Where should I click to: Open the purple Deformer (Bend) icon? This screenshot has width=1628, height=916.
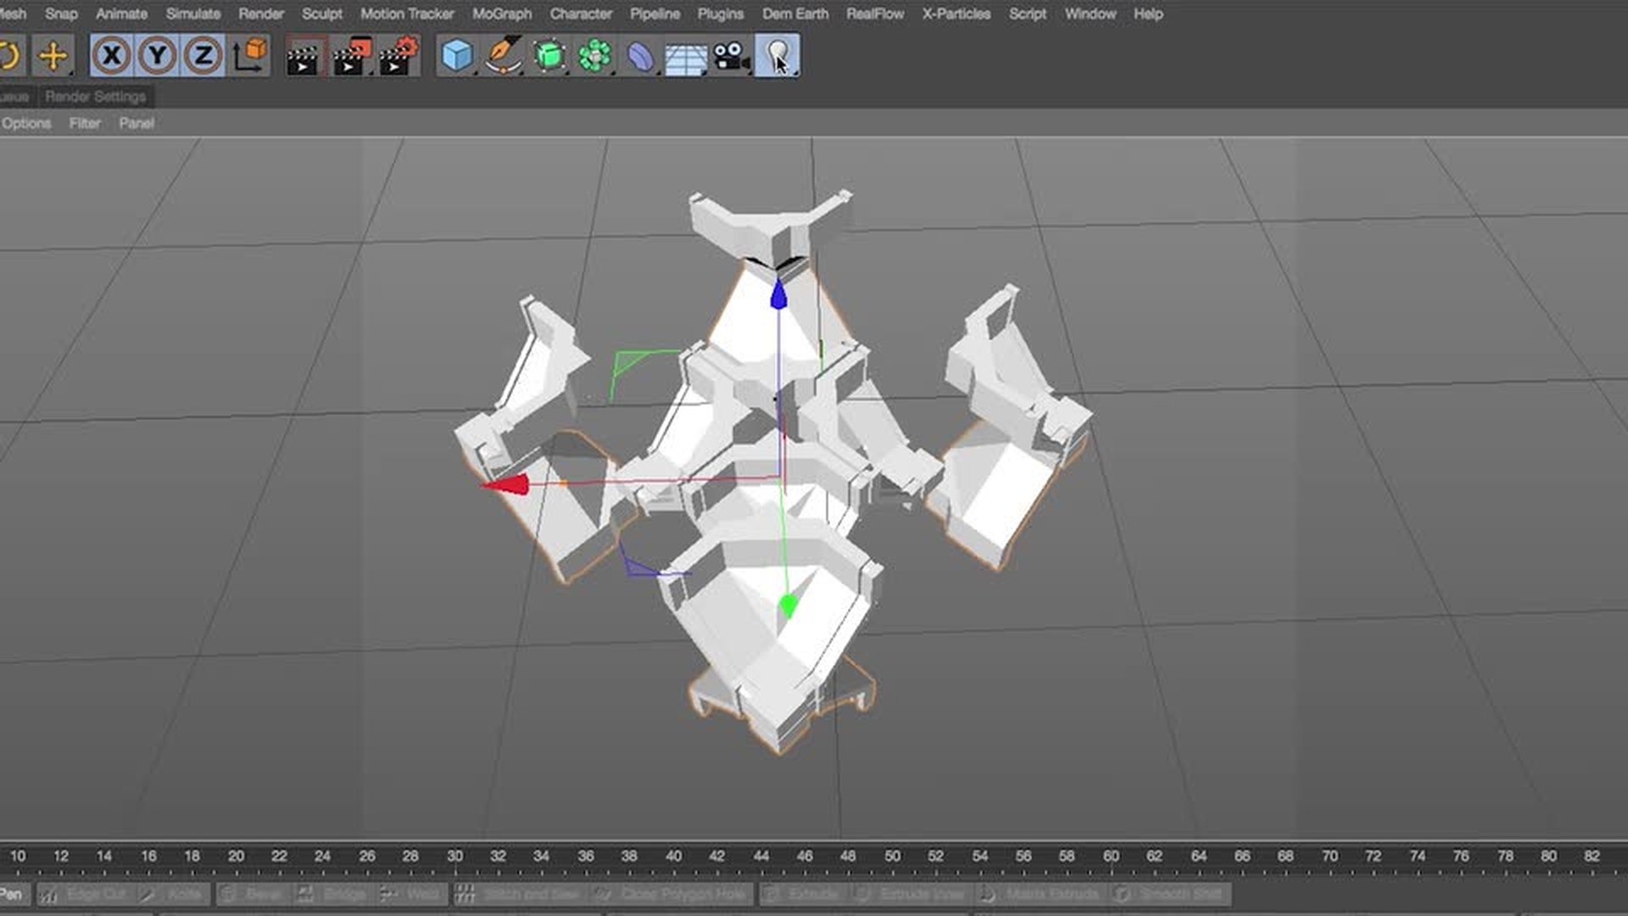(641, 57)
